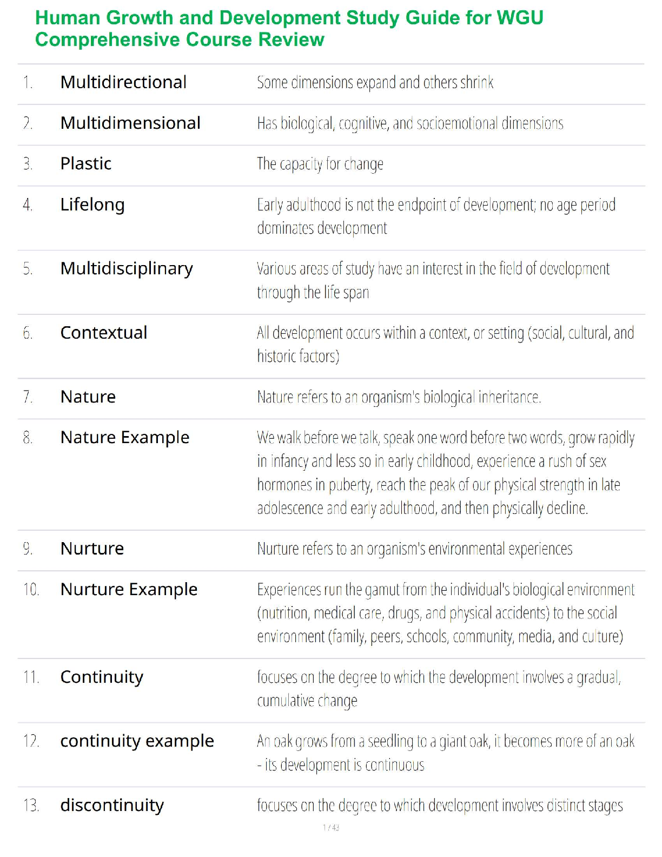
Task: Select the term "Multidisciplinary"
Action: 127,268
